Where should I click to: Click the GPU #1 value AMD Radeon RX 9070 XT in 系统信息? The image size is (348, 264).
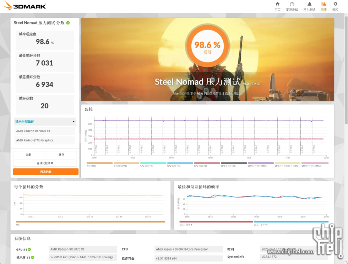click(83, 249)
